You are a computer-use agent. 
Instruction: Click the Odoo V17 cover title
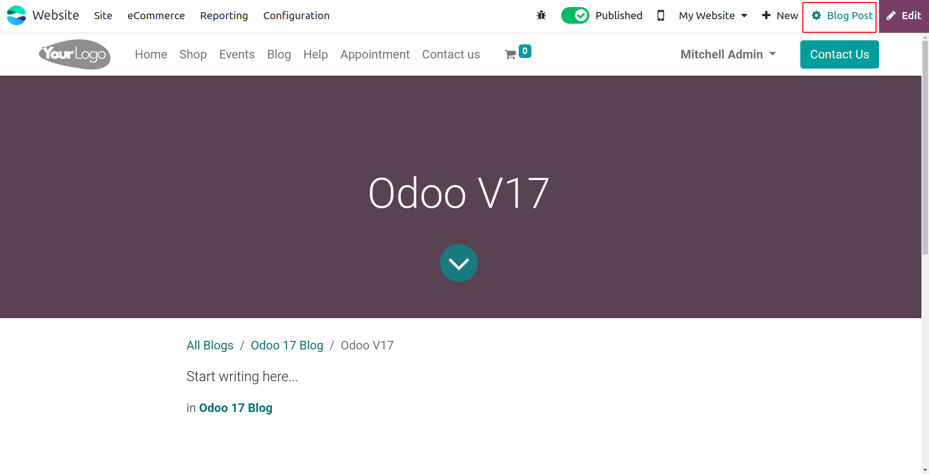(x=459, y=194)
